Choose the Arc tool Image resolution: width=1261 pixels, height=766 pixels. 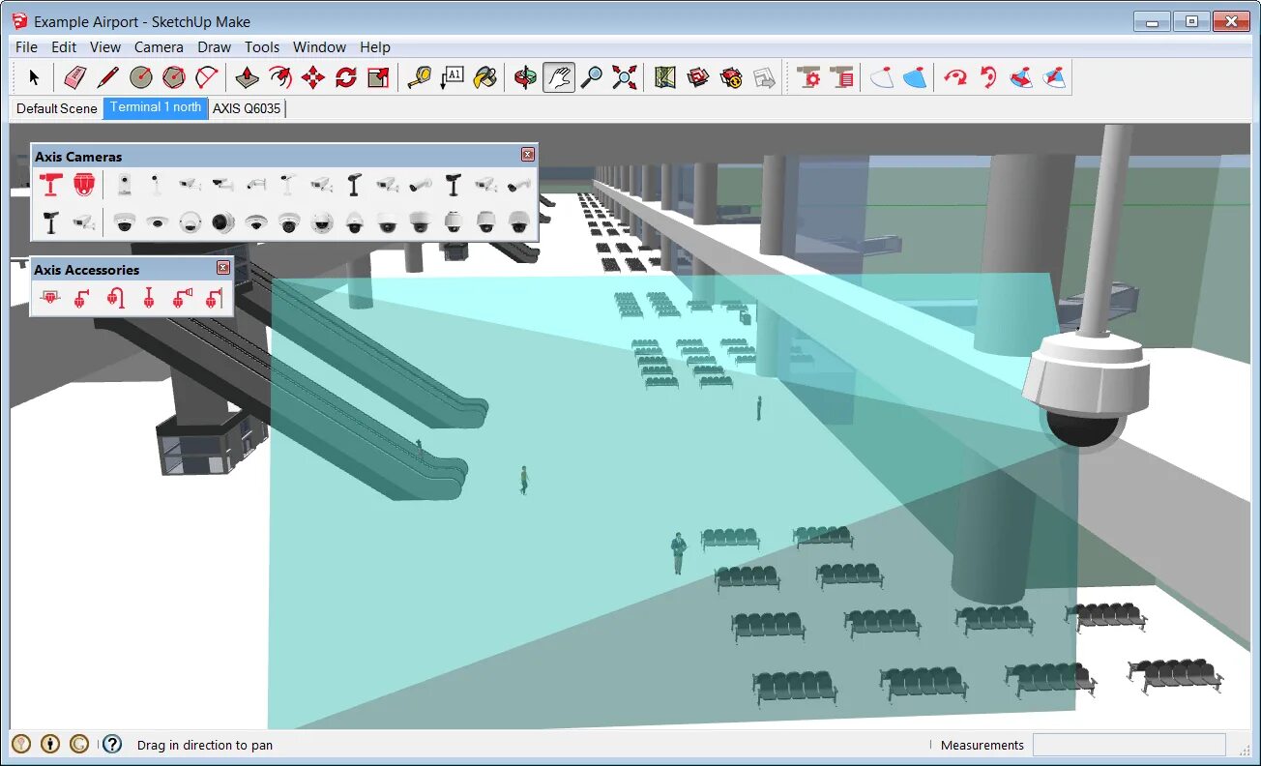207,77
